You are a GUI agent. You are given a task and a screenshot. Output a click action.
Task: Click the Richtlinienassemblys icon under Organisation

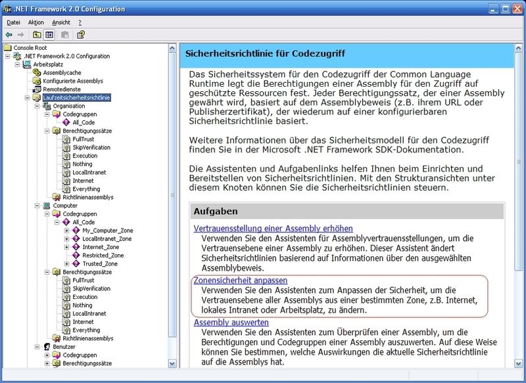pyautogui.click(x=57, y=197)
